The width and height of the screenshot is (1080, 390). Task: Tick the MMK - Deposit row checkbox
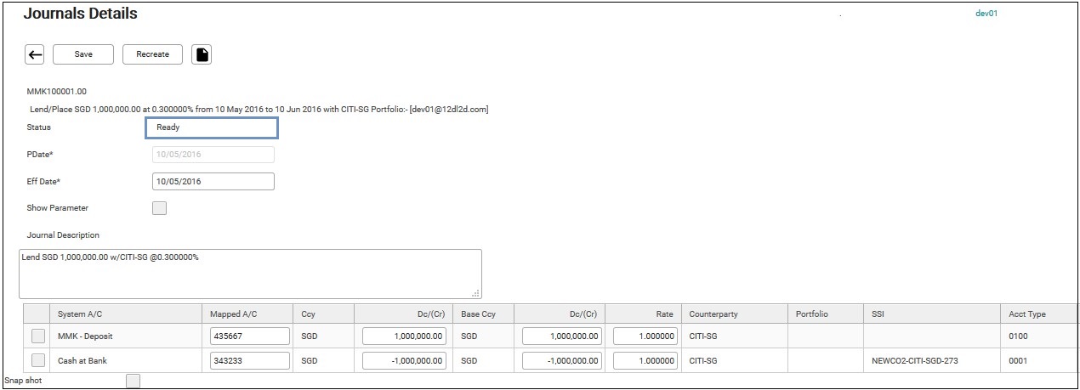pyautogui.click(x=38, y=336)
